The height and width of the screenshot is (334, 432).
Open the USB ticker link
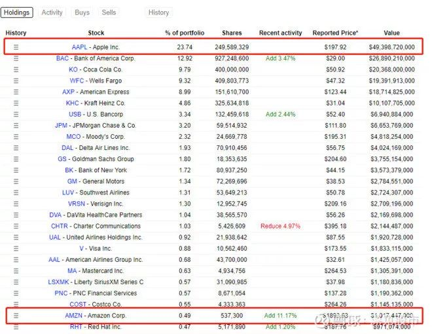pos(75,115)
